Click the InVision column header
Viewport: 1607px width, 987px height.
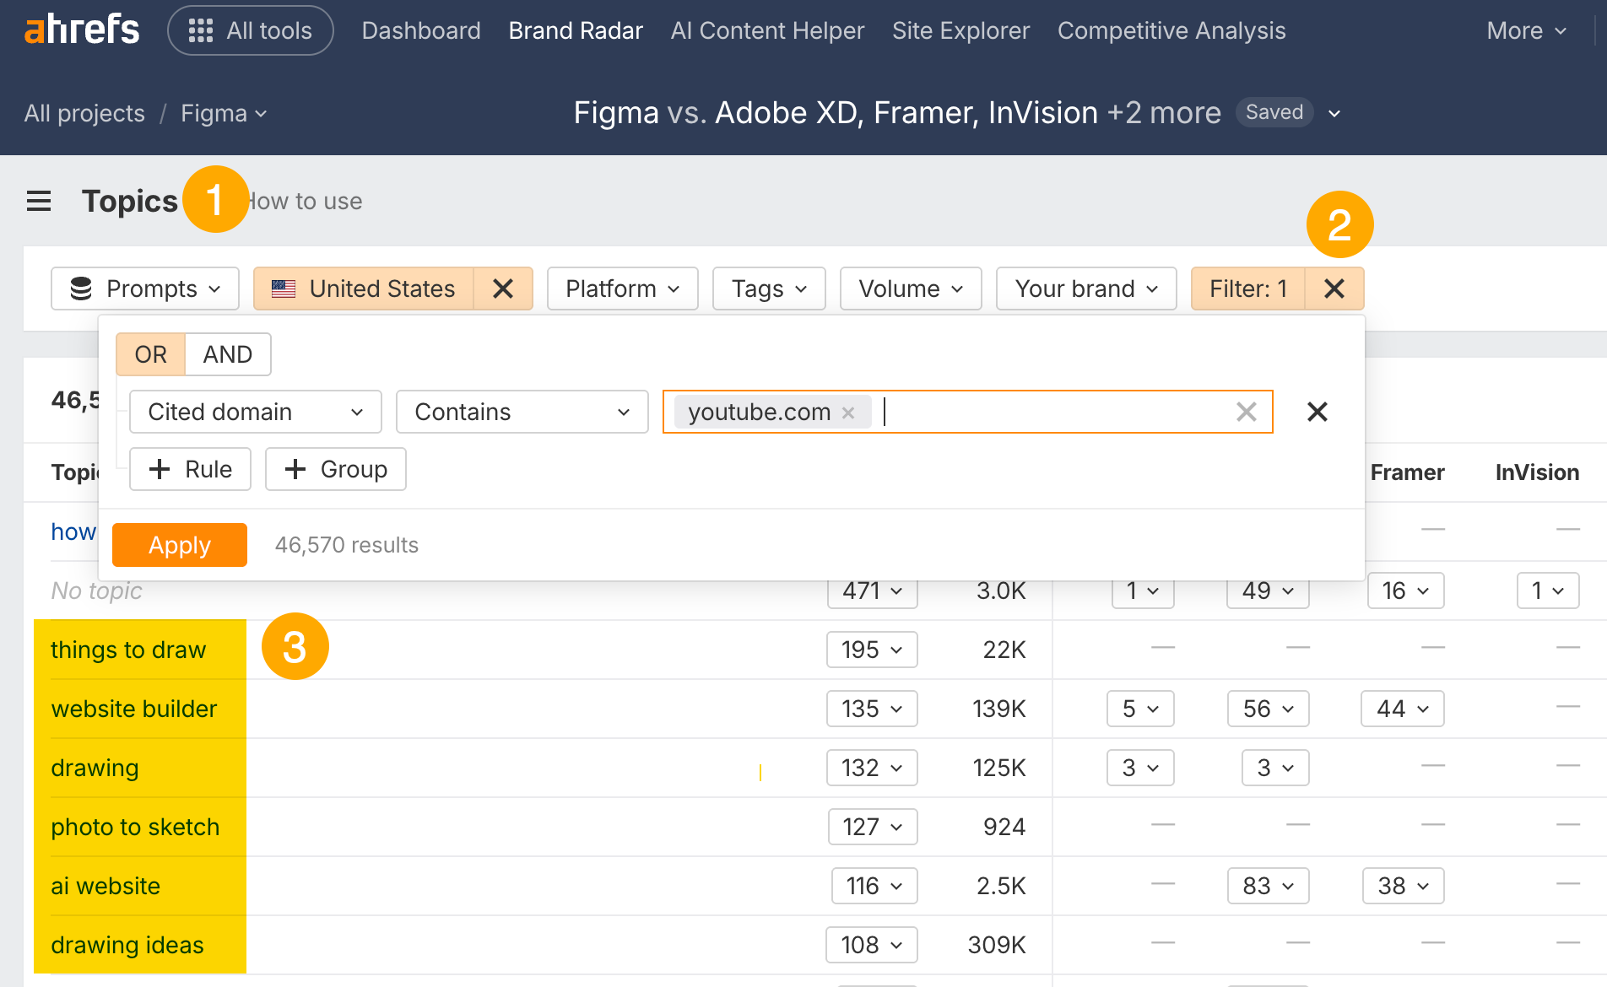(1537, 472)
